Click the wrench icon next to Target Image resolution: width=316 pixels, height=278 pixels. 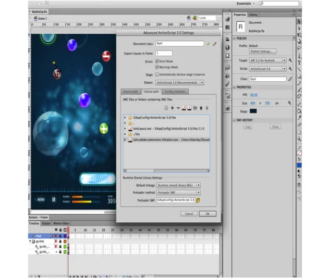290,60
